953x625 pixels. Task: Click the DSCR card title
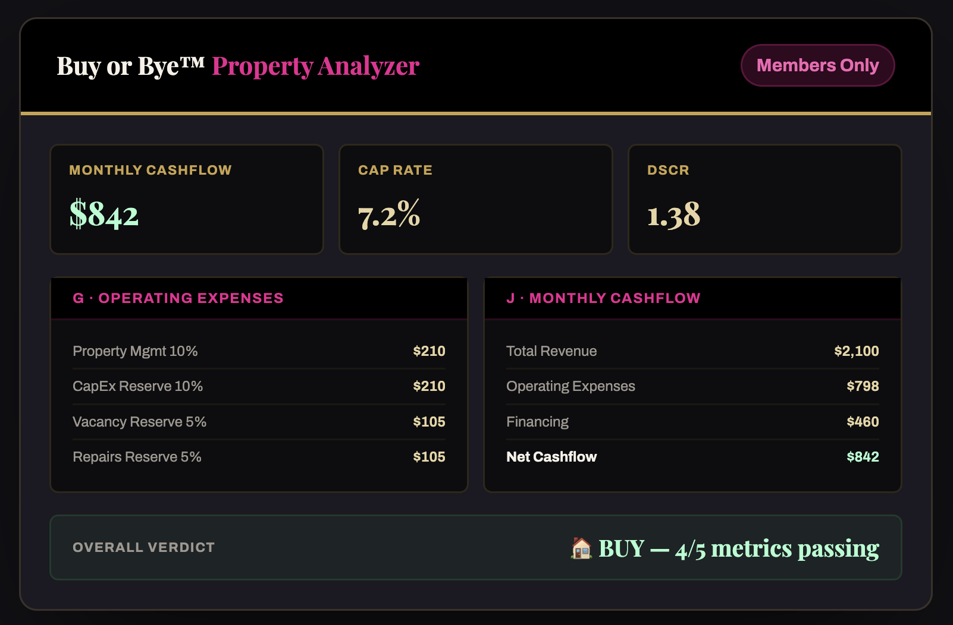pos(668,171)
